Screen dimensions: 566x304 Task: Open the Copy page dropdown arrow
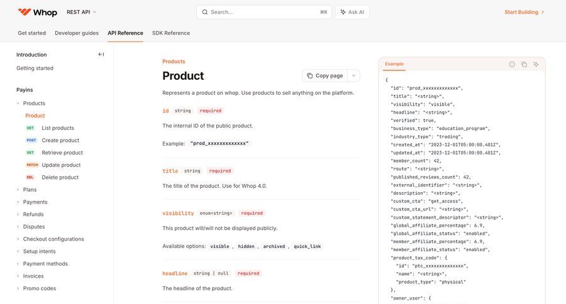pos(353,76)
